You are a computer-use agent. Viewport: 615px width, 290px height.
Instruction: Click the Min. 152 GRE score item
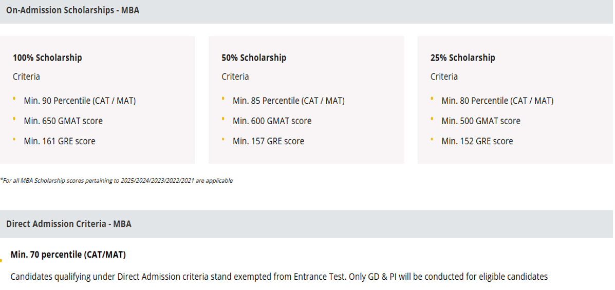pyautogui.click(x=477, y=141)
